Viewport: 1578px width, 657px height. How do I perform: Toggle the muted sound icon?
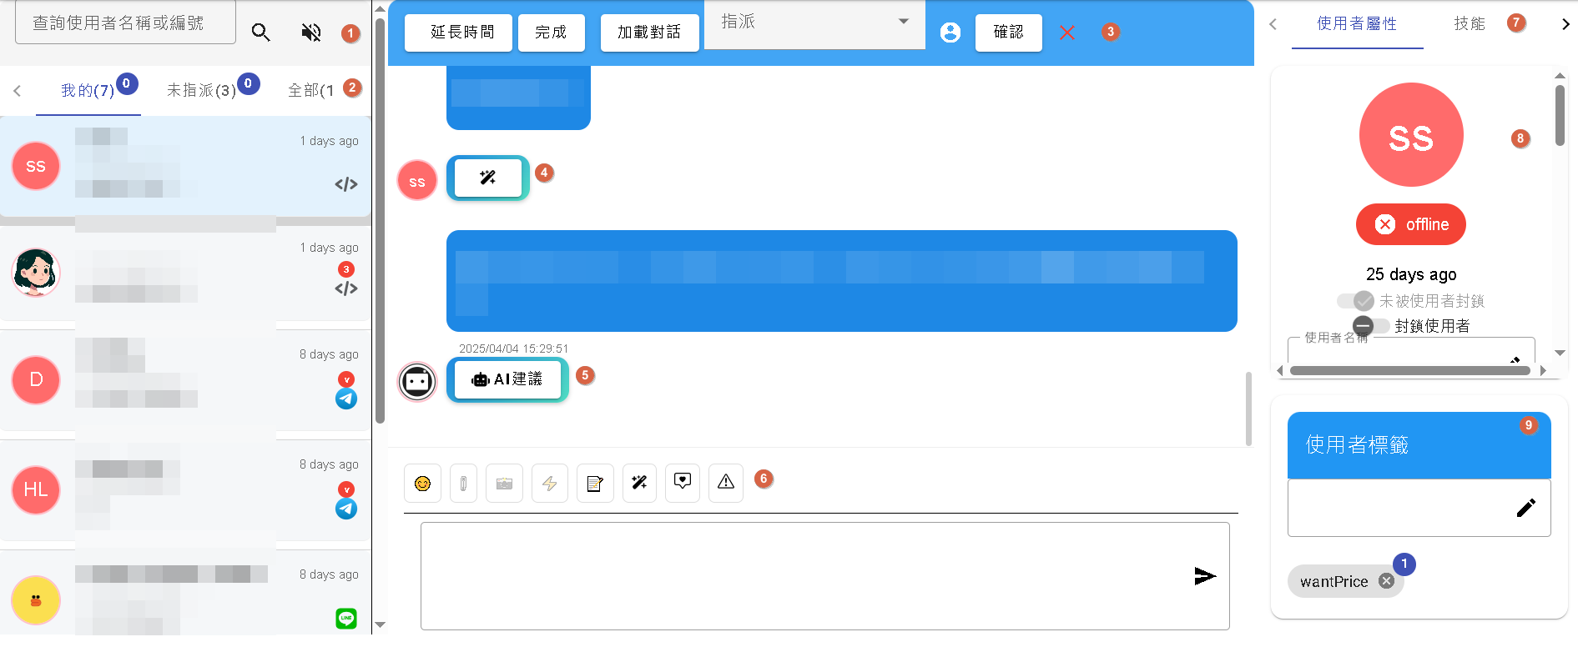point(311,33)
